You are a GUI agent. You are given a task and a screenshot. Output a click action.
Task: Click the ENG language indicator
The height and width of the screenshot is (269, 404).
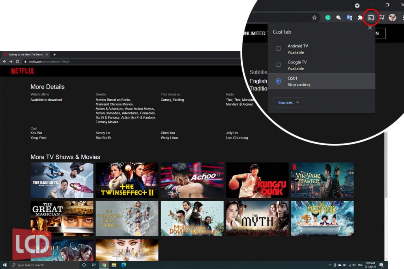pyautogui.click(x=360, y=265)
